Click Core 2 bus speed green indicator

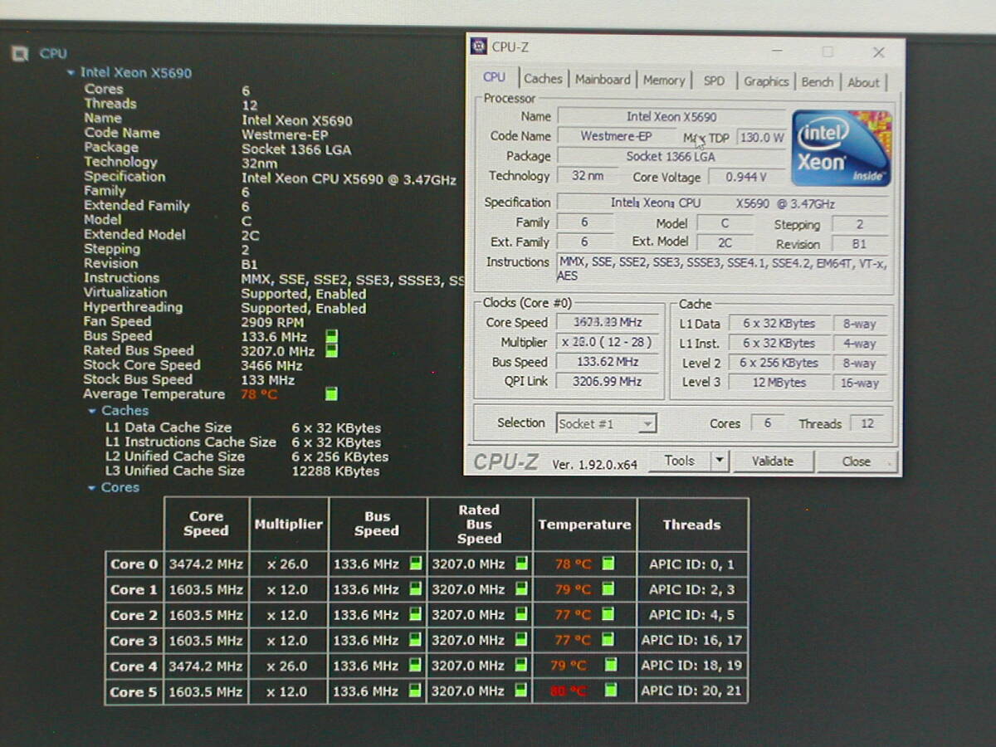415,615
